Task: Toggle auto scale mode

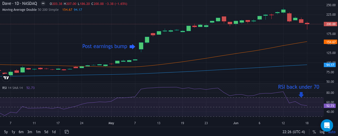Action: (332, 132)
